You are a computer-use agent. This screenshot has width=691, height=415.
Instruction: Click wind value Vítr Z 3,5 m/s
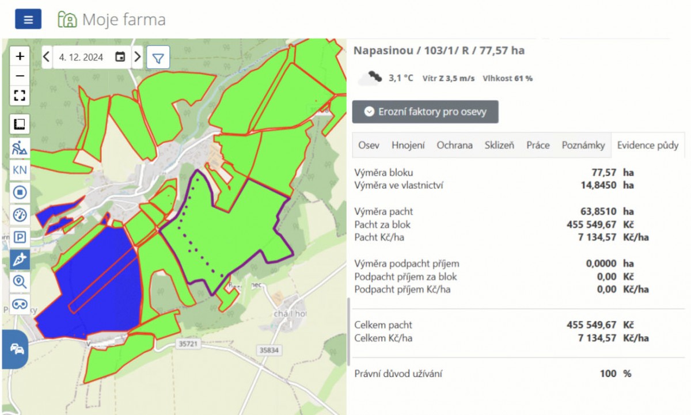[x=449, y=78]
